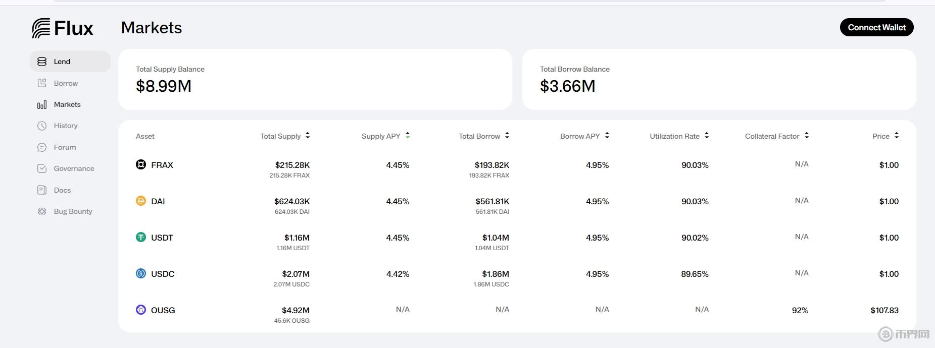Go to the Markets page
The width and height of the screenshot is (935, 348).
pyautogui.click(x=70, y=104)
